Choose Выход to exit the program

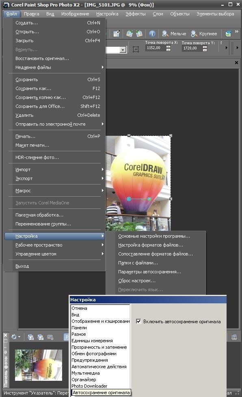(55, 266)
